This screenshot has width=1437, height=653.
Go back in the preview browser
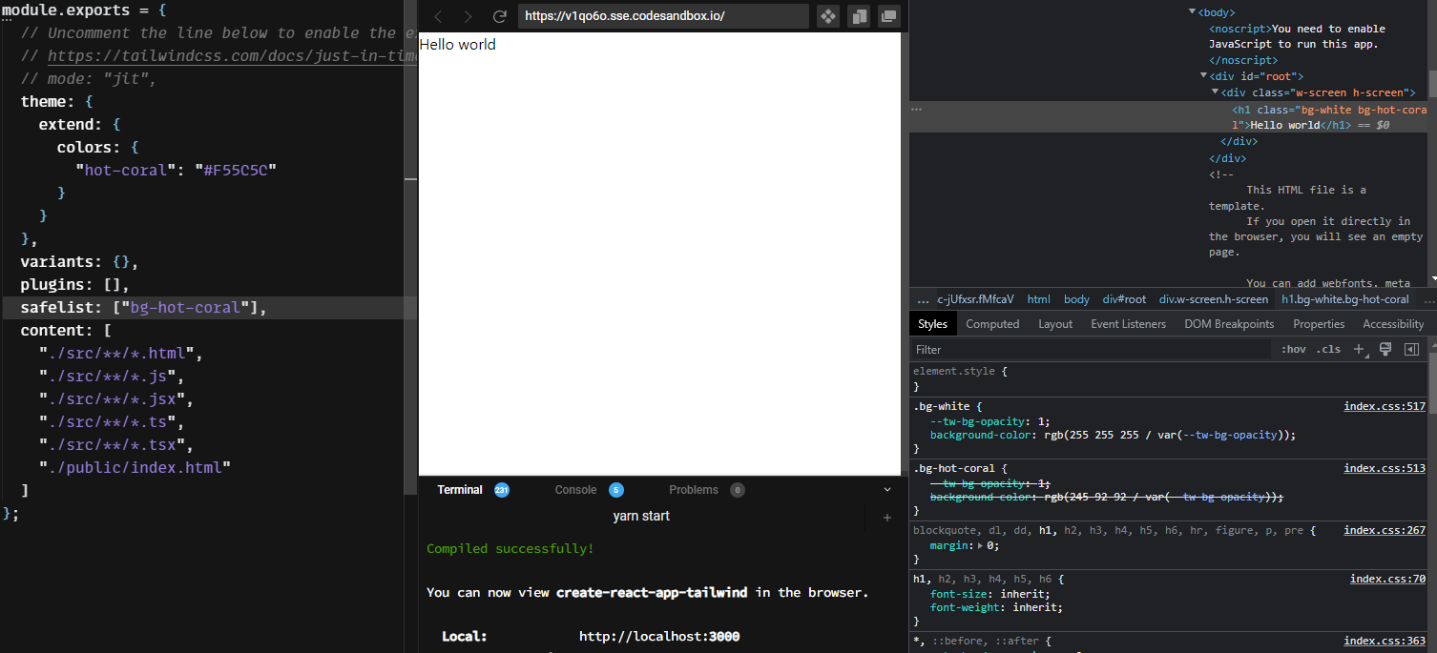[x=438, y=16]
